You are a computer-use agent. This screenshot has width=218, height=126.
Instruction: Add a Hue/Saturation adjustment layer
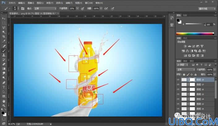(183, 51)
